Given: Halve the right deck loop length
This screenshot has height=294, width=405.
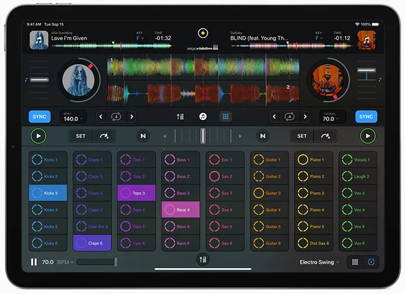Looking at the screenshot, I should (x=274, y=117).
